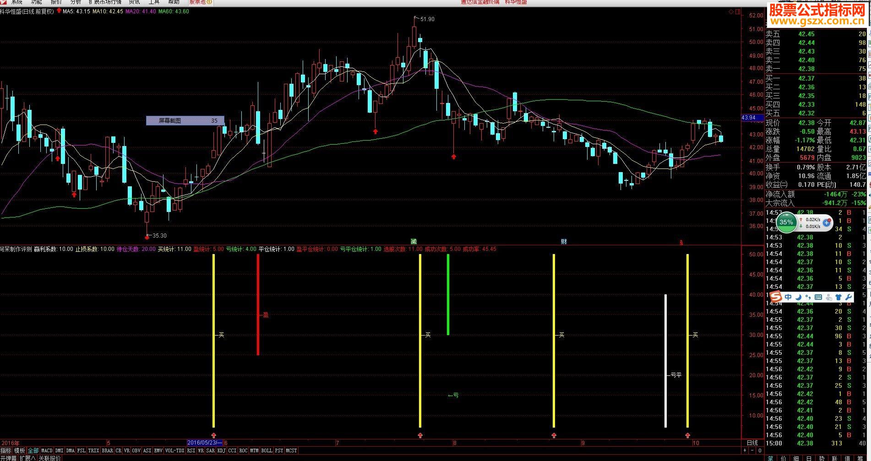
Task: Click the 成功率: 45.45 statistic label
Action: [x=479, y=249]
